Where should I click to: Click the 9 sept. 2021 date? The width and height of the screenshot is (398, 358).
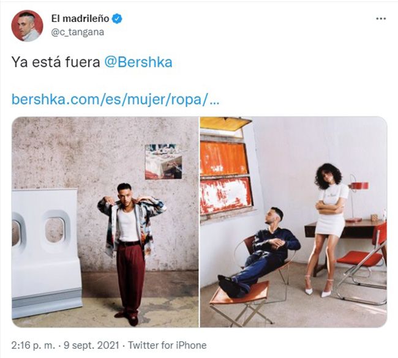click(x=91, y=345)
